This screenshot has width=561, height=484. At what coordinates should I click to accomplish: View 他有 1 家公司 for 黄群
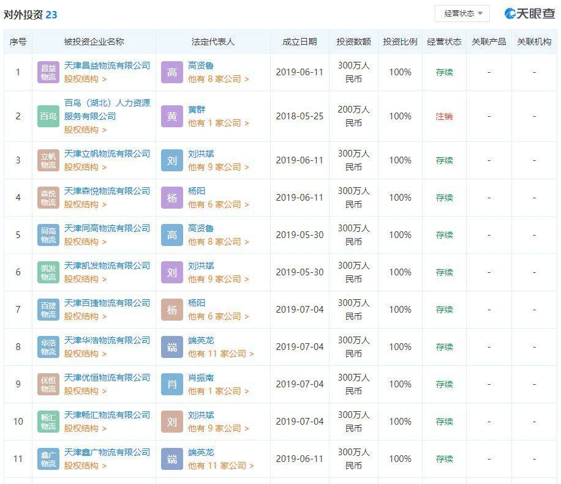click(x=218, y=123)
